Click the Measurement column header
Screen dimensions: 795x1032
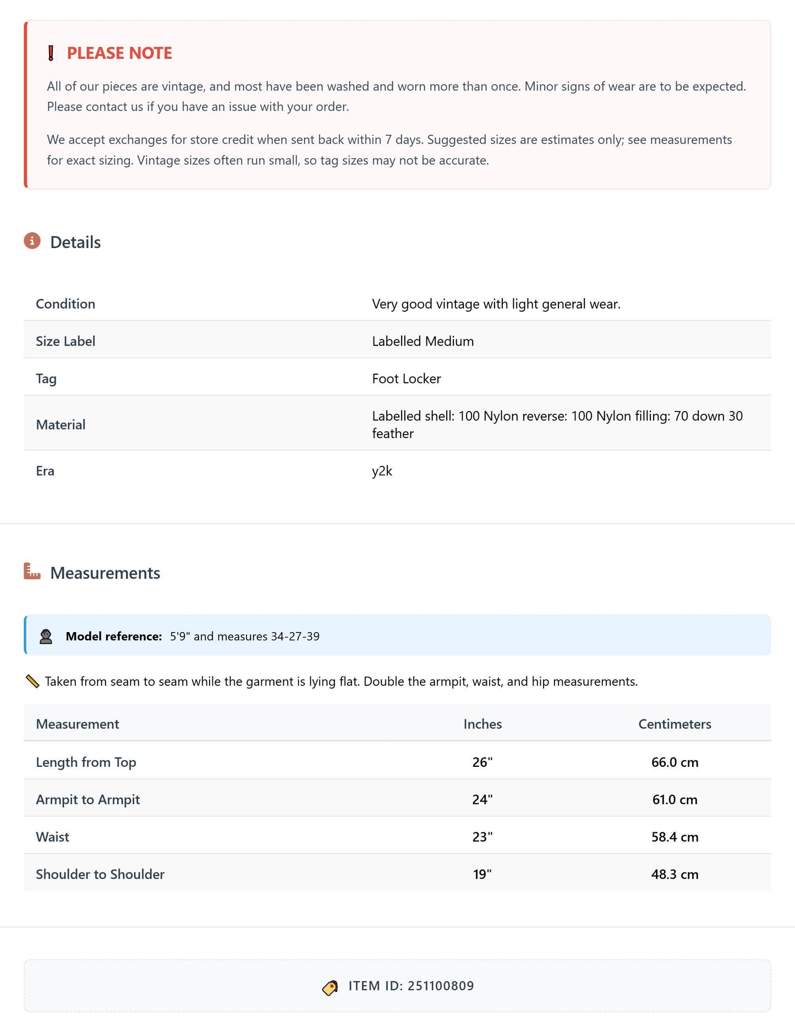(x=78, y=724)
